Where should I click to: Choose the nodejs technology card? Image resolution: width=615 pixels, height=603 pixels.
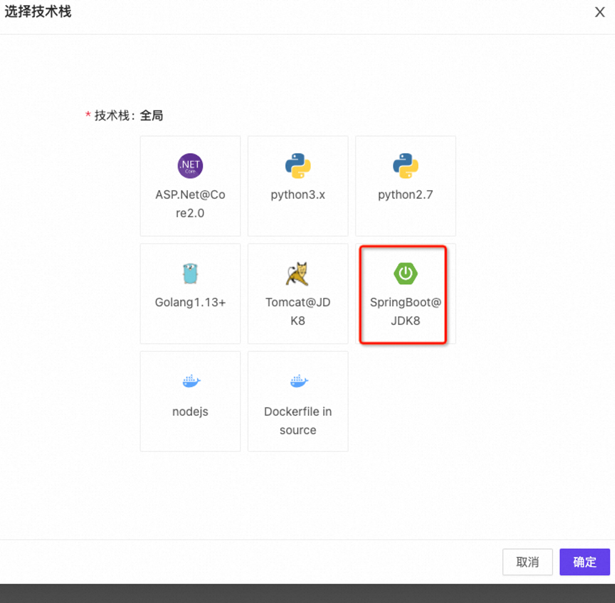coord(190,401)
